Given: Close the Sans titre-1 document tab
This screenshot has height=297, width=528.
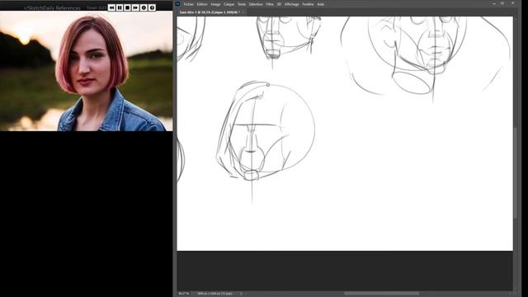Looking at the screenshot, I should click(x=243, y=12).
